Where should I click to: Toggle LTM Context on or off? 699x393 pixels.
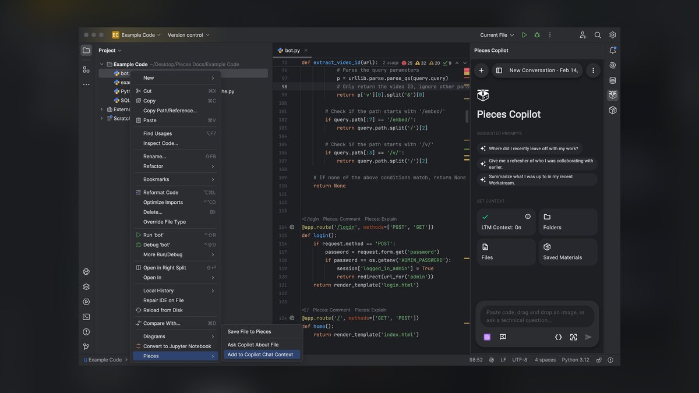pyautogui.click(x=506, y=222)
